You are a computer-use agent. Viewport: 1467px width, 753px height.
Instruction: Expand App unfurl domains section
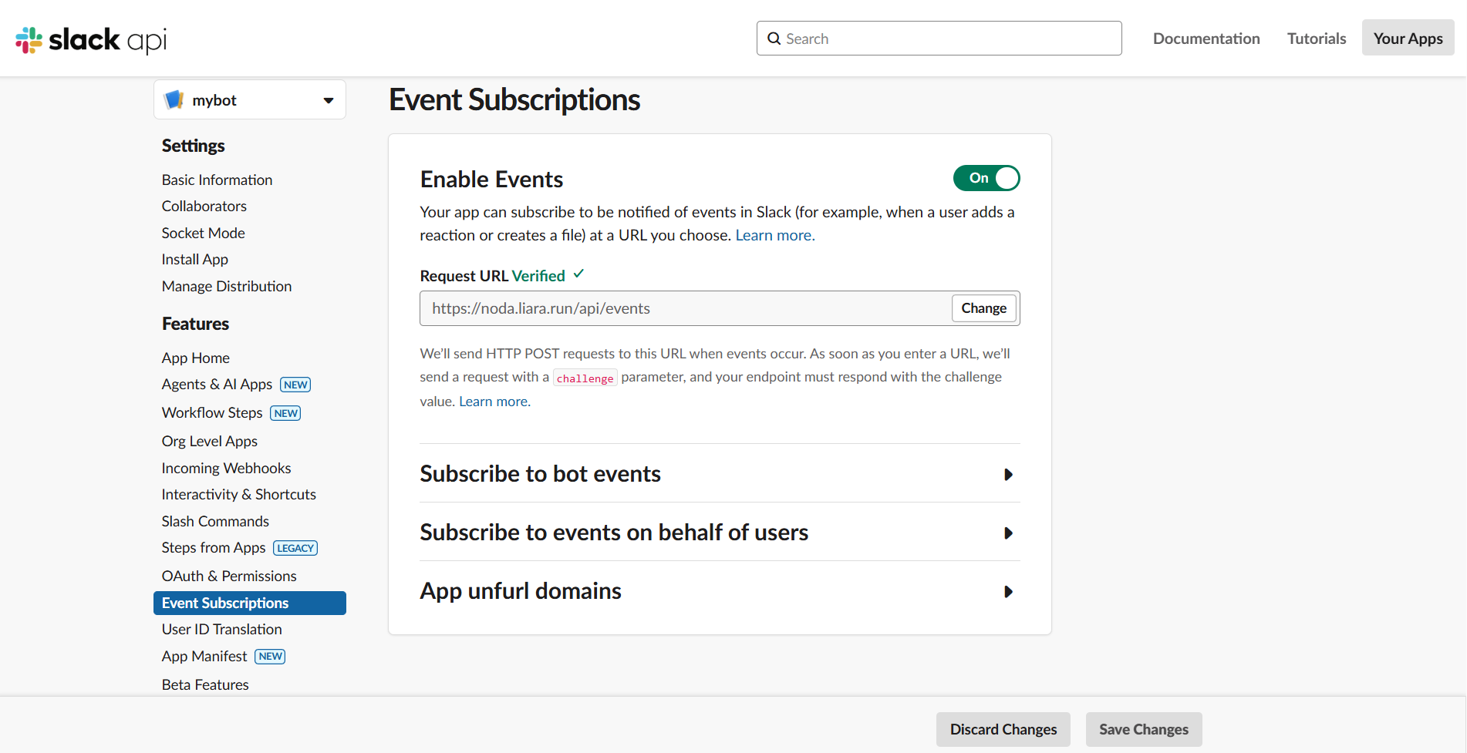pos(720,591)
